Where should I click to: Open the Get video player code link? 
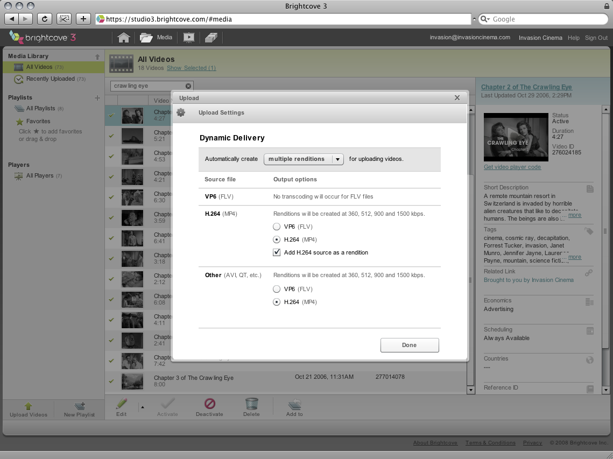pyautogui.click(x=512, y=167)
